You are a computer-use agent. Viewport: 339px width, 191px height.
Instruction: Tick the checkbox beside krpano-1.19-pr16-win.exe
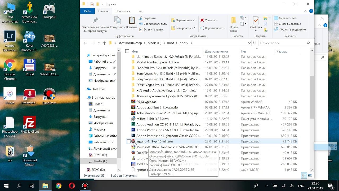click(x=129, y=141)
